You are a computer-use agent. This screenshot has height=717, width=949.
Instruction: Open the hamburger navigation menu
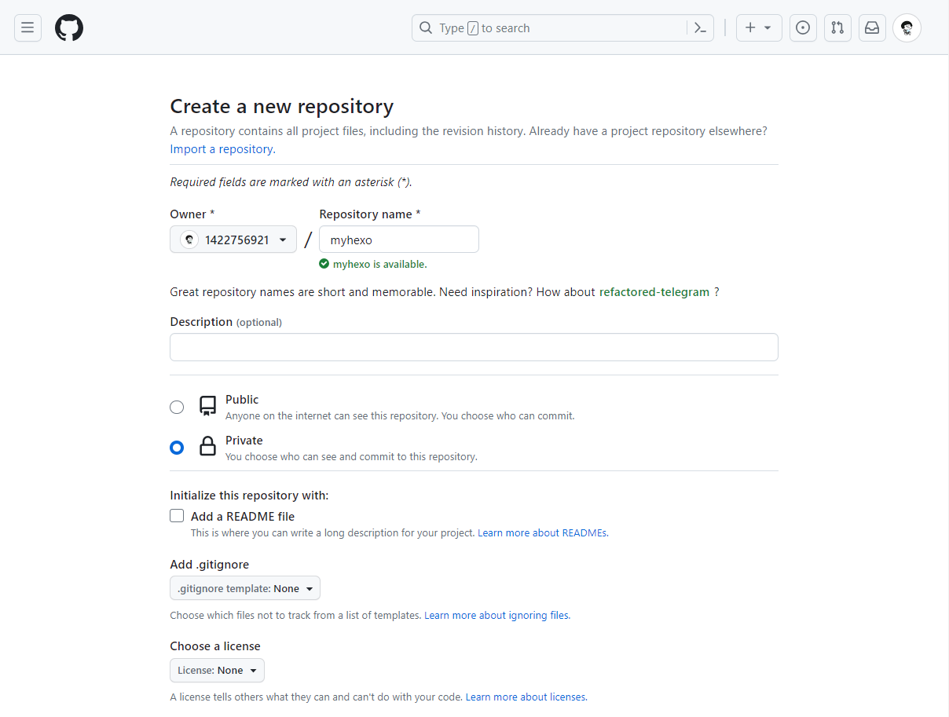pyautogui.click(x=27, y=28)
